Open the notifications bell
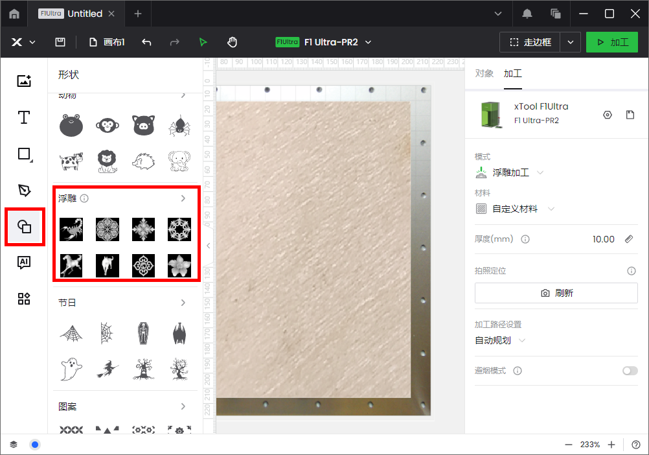This screenshot has height=455, width=649. 527,14
